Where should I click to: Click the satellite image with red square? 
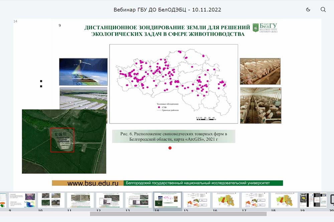tap(64, 141)
